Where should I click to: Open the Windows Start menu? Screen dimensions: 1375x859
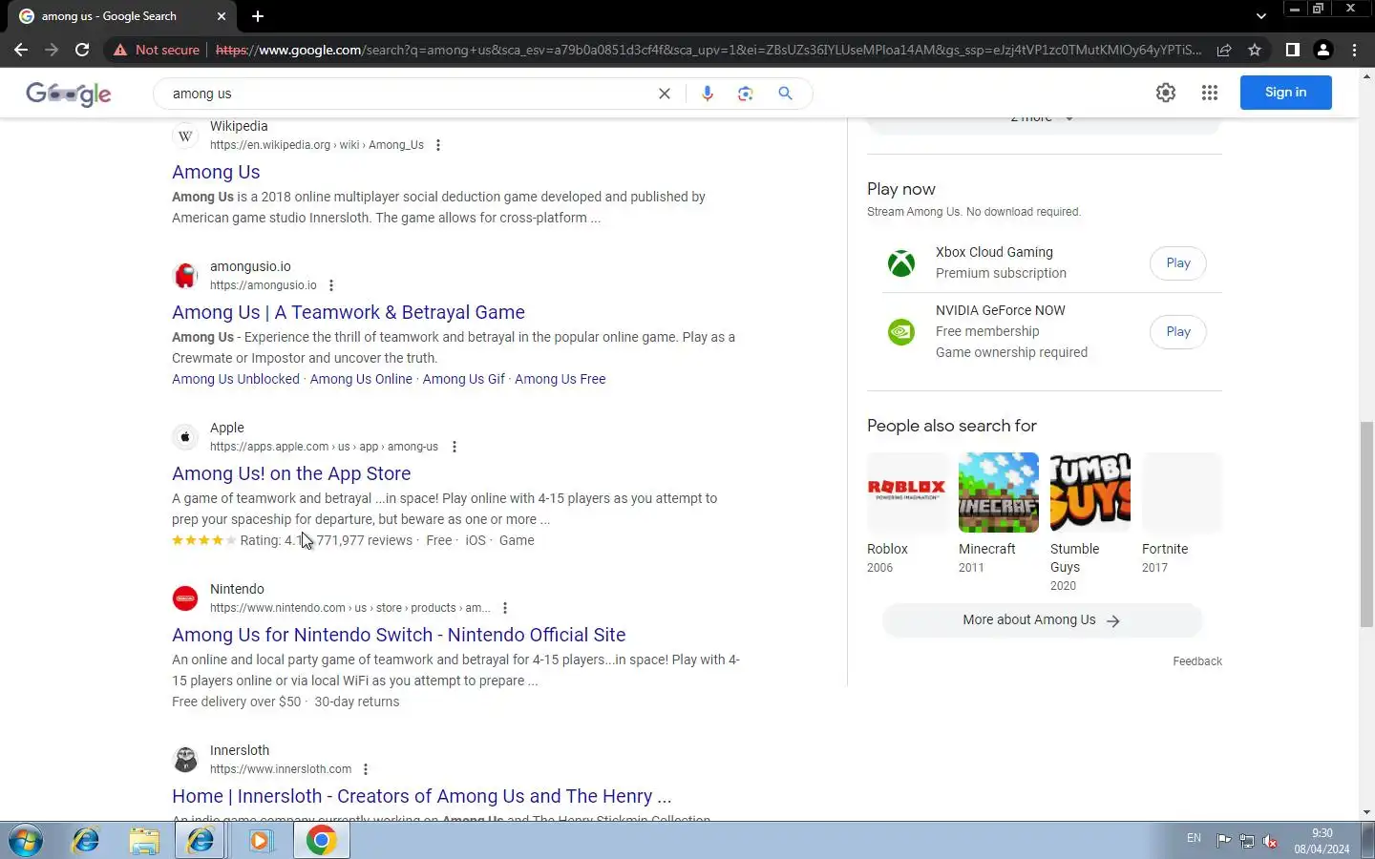pos(26,841)
